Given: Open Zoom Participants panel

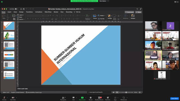Looking at the screenshot, I should click(x=63, y=98).
